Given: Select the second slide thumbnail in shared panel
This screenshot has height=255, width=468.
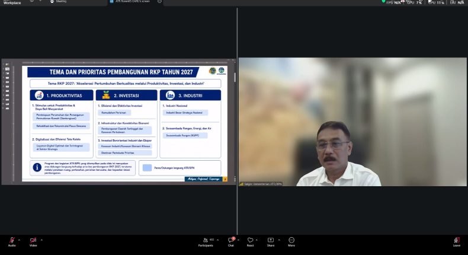Looking at the screenshot, I should click(x=7, y=69).
